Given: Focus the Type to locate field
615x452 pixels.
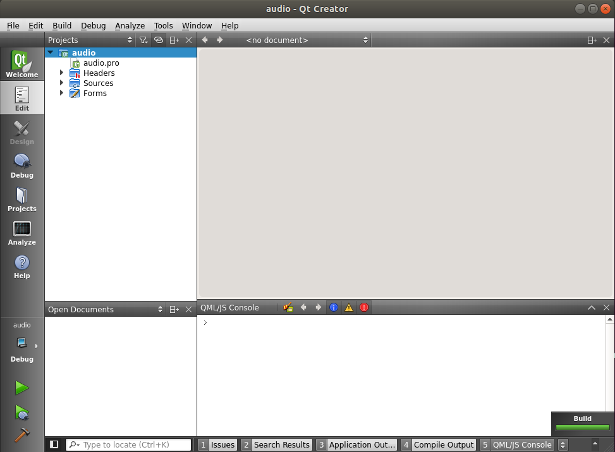Looking at the screenshot, I should [x=128, y=444].
